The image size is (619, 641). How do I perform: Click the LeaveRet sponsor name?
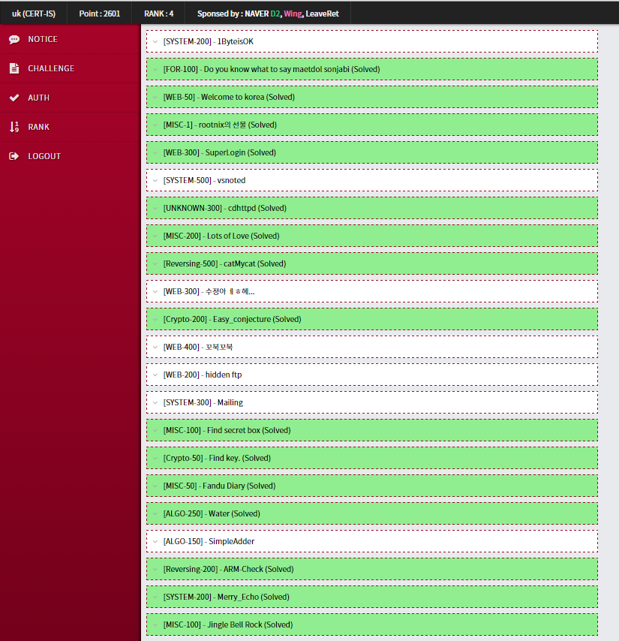(323, 14)
